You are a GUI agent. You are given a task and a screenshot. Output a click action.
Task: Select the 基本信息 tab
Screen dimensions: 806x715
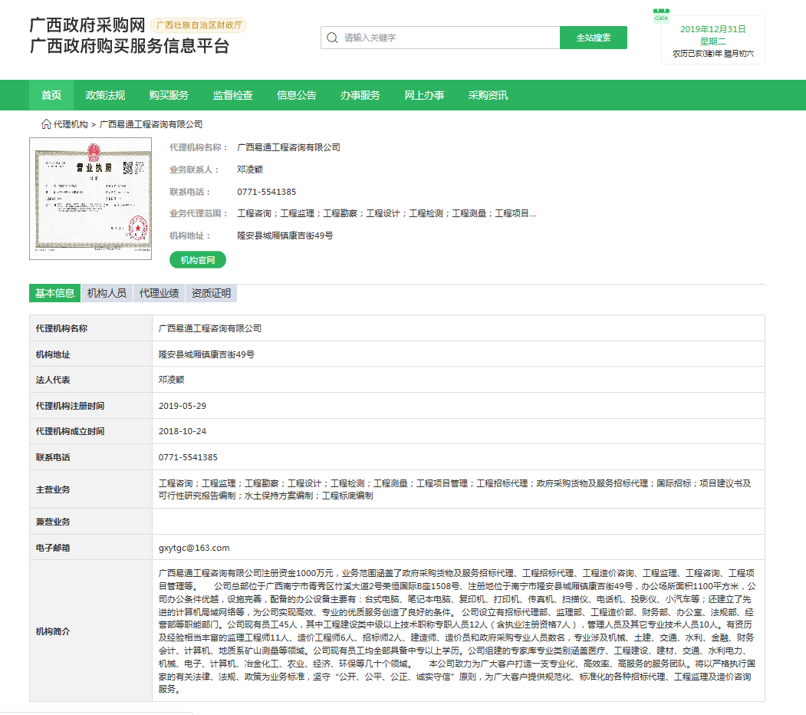point(54,293)
